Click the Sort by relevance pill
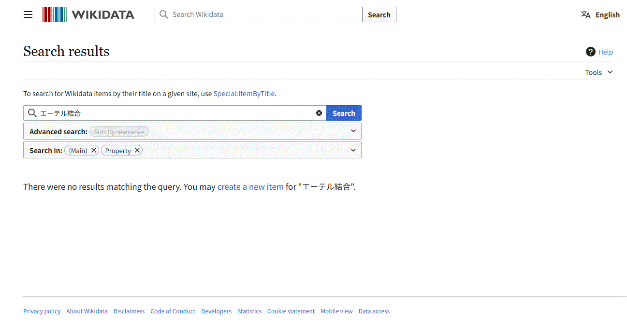Image resolution: width=627 pixels, height=324 pixels. coord(119,131)
